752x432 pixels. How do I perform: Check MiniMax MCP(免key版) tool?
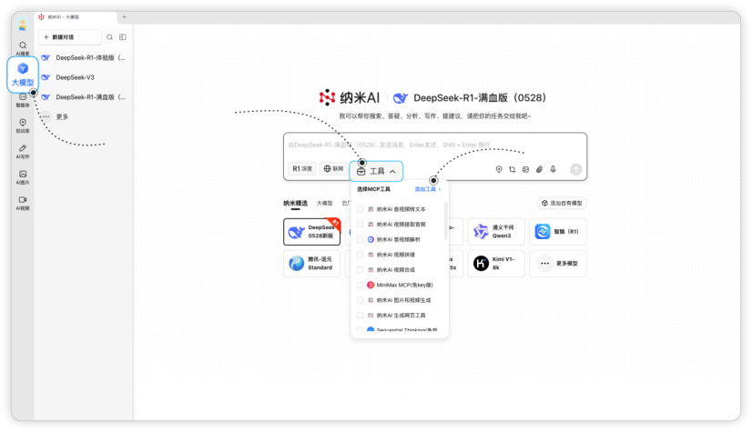pos(360,285)
